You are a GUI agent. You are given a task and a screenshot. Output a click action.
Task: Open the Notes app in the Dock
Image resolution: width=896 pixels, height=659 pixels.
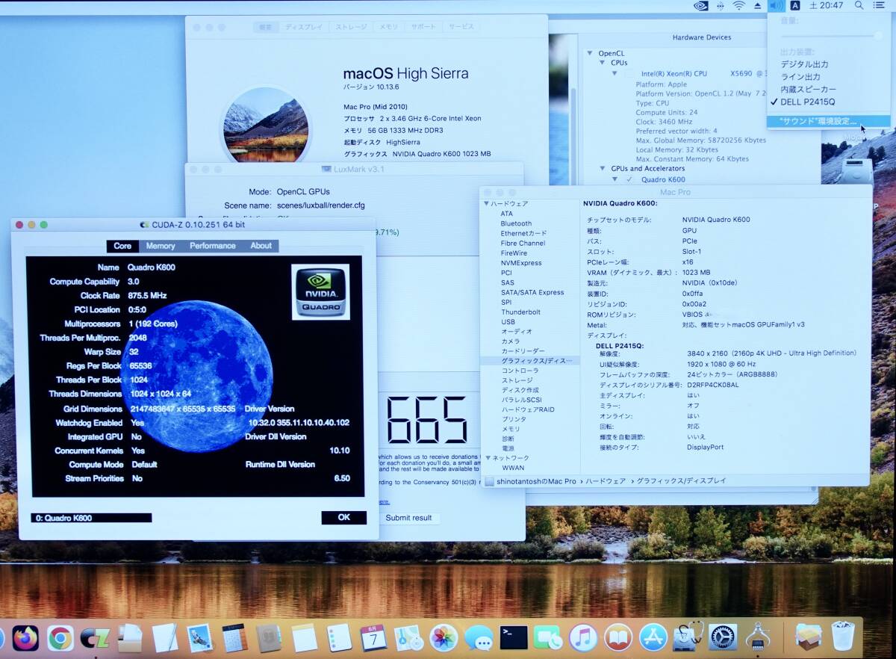(x=305, y=638)
